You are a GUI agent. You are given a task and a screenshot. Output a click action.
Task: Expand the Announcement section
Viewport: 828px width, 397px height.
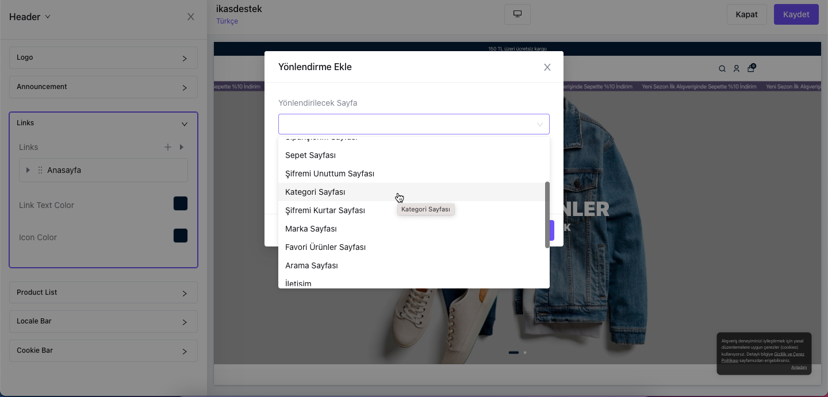click(103, 87)
